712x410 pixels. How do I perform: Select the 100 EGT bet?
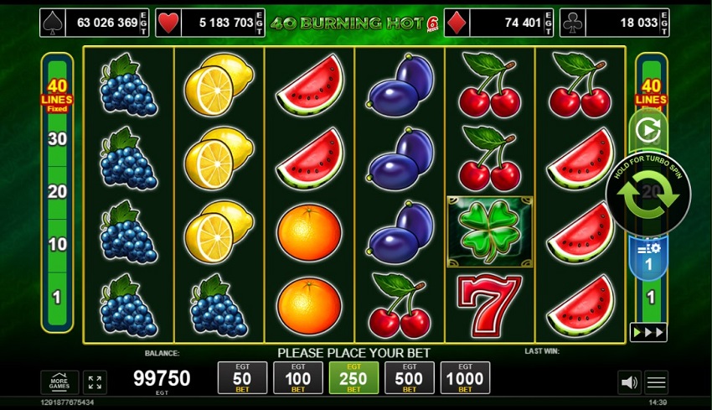tap(298, 378)
